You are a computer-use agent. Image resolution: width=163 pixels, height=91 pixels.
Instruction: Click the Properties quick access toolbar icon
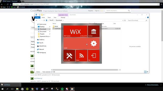40,15
